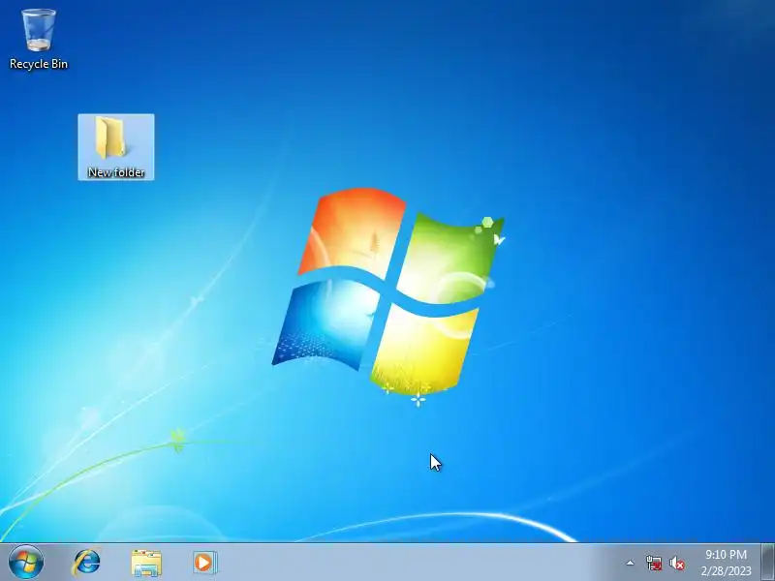This screenshot has height=581, width=775.
Task: Open the clock showing 9:10 PM
Action: coord(726,563)
